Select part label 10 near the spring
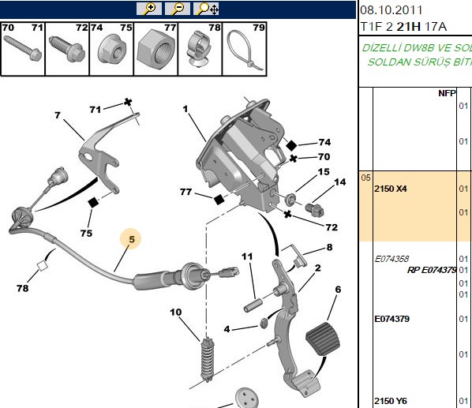 point(176,312)
